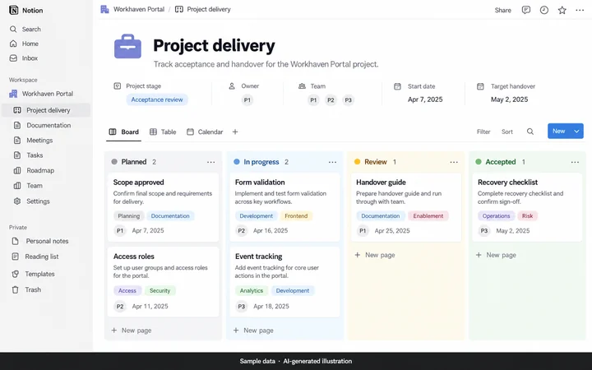Image resolution: width=592 pixels, height=370 pixels.
Task: Open Templates in sidebar
Action: click(33, 274)
